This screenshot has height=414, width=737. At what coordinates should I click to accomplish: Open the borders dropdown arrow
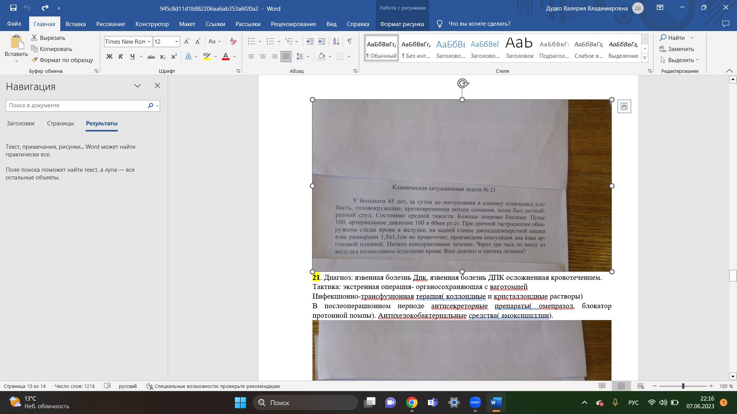pos(349,56)
